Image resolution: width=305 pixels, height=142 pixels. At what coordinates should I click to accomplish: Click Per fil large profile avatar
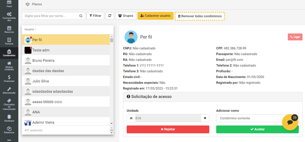[131, 37]
